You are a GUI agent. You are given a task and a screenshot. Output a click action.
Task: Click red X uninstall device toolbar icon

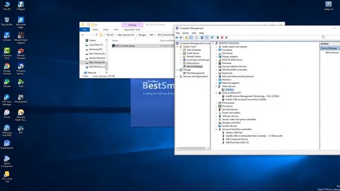click(222, 38)
